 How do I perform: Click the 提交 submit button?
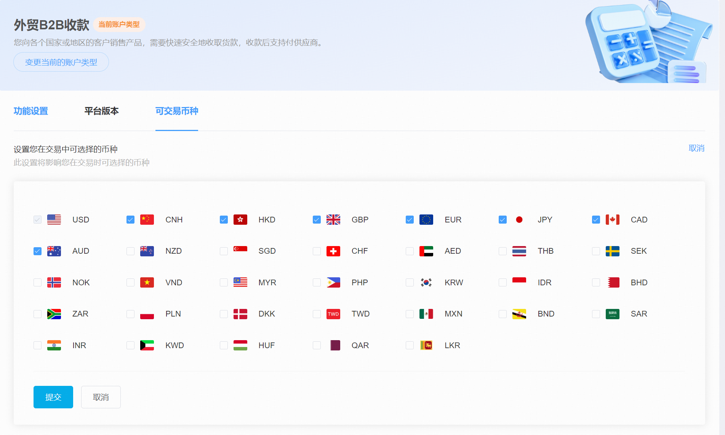click(53, 397)
